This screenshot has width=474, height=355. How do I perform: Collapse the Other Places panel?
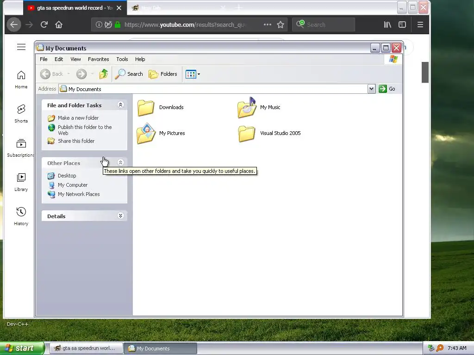(120, 162)
